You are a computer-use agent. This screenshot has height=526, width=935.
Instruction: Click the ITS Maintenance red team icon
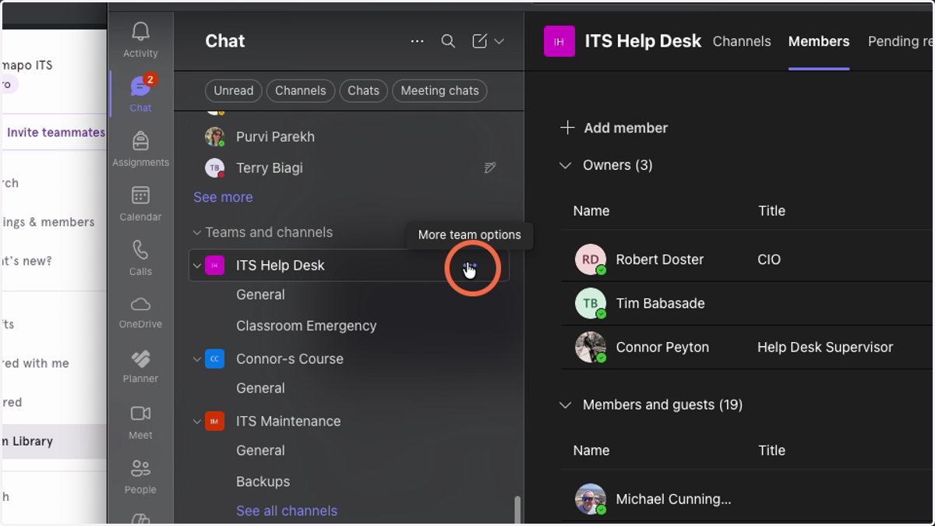[214, 422]
